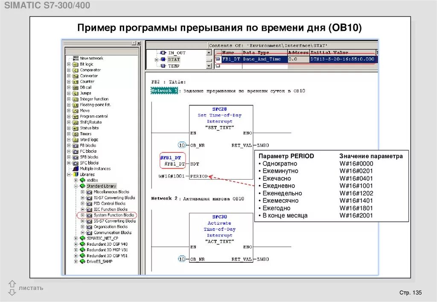The image size is (437, 302).
Task: Click the Integer function icon
Action: (x=75, y=99)
